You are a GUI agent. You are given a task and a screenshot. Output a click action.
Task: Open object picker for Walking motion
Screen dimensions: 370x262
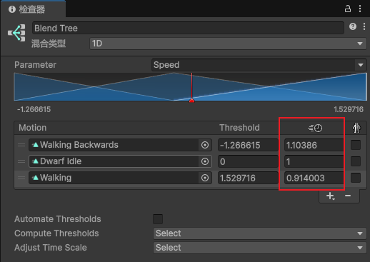pos(205,178)
